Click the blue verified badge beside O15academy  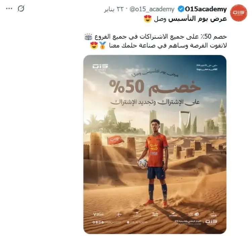[x=181, y=9]
